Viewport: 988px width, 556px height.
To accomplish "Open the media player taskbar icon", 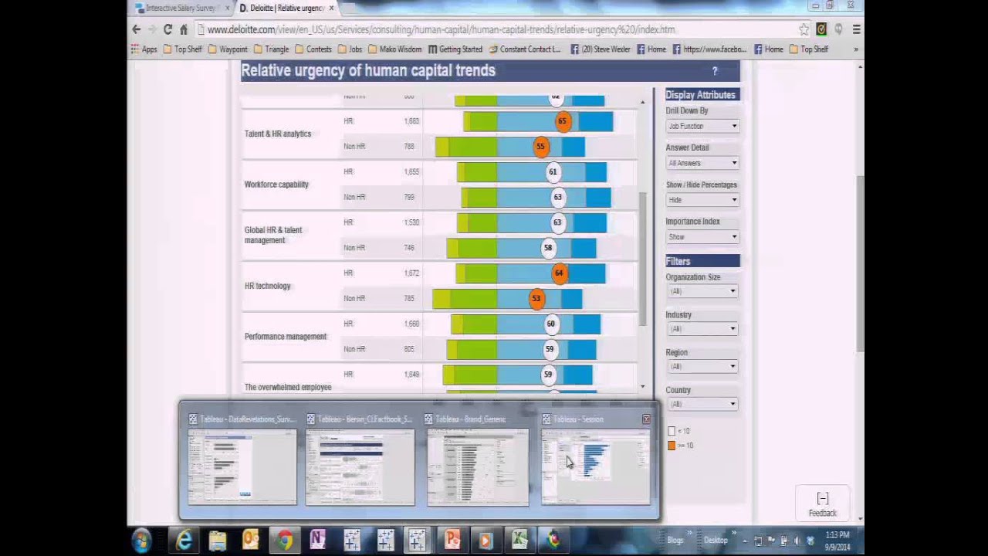I will [x=486, y=541].
